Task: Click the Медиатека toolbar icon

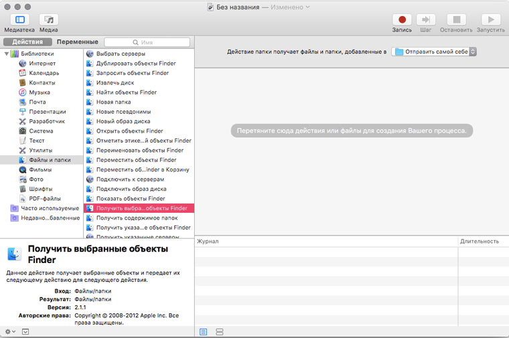Action: pos(19,20)
